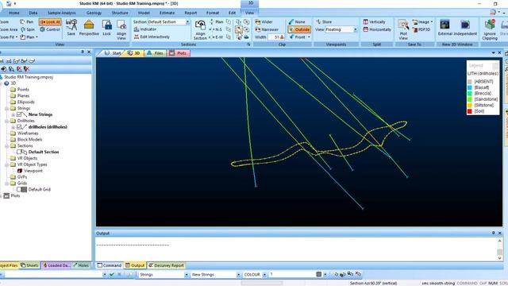Click Edit Interactively section tool
Viewport: 508px width, 286px height.
coord(152,37)
